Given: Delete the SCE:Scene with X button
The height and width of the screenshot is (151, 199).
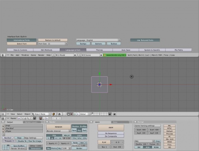Looking at the screenshot, I should 101,55.
